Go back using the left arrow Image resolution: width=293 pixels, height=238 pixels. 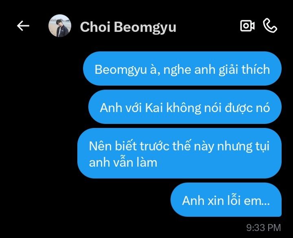(x=23, y=26)
